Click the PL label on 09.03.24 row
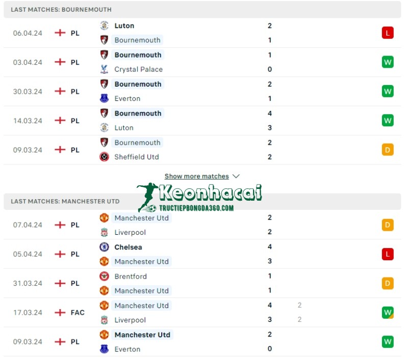Image resolution: width=408 pixels, height=358 pixels. [x=75, y=150]
